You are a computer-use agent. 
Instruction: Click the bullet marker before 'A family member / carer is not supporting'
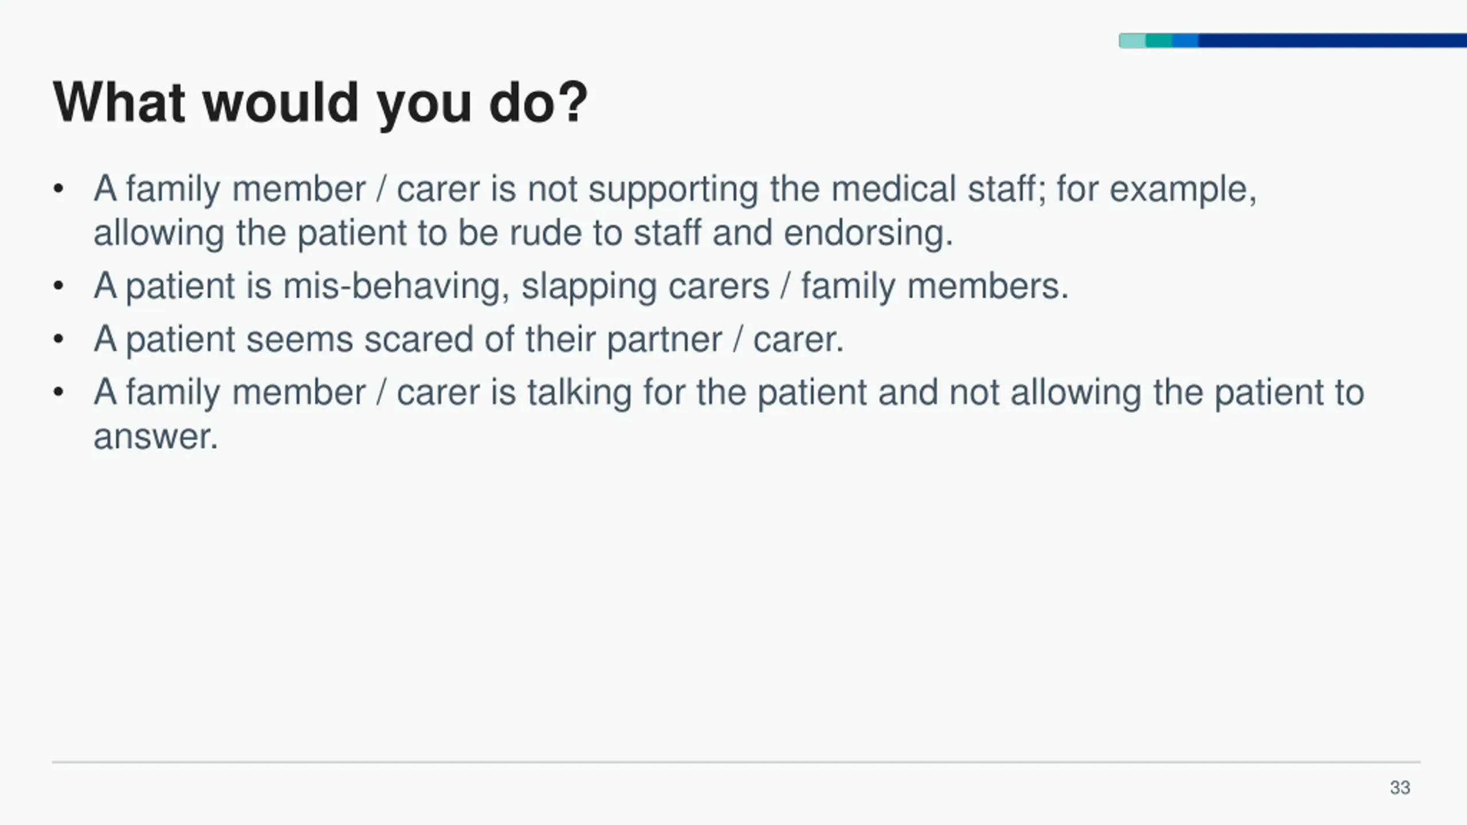click(58, 188)
